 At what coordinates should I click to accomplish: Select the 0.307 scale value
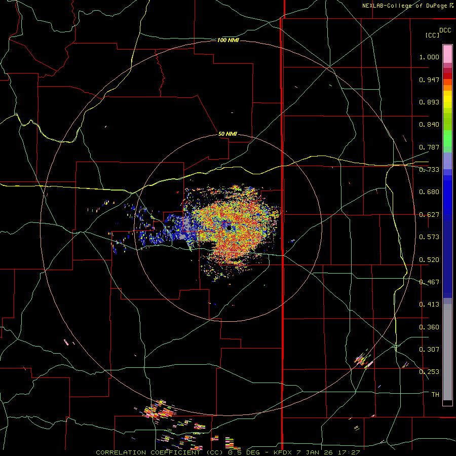click(429, 350)
